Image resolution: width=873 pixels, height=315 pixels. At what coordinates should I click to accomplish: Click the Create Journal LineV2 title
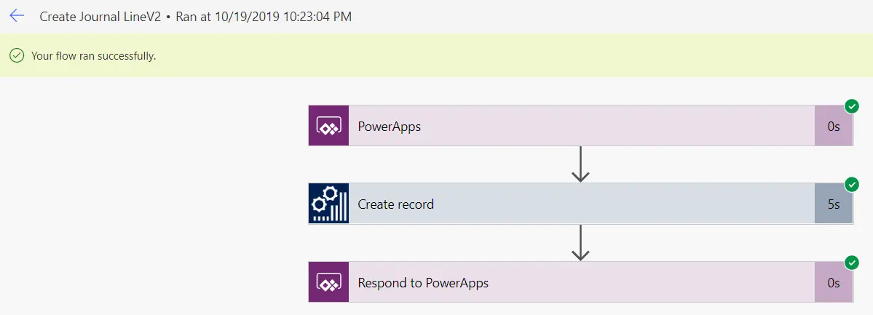coord(100,17)
